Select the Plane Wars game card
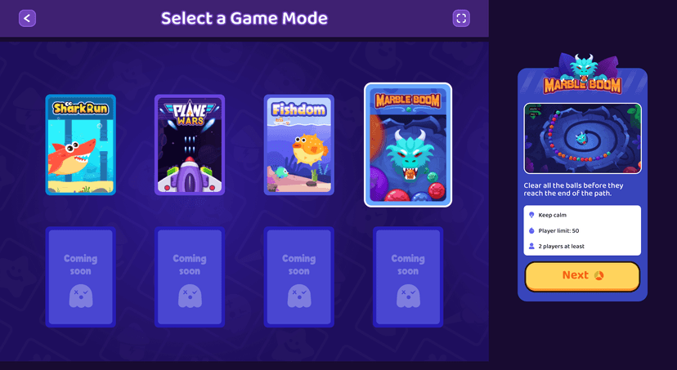Screen dimensions: 677x370 coord(190,145)
